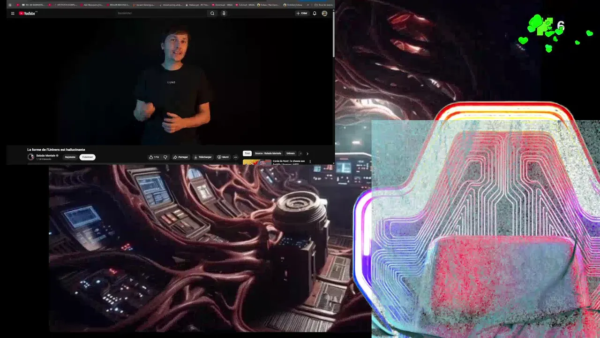Open the ROLLER BEARING bookmark
This screenshot has height=338, width=600.
tap(118, 5)
